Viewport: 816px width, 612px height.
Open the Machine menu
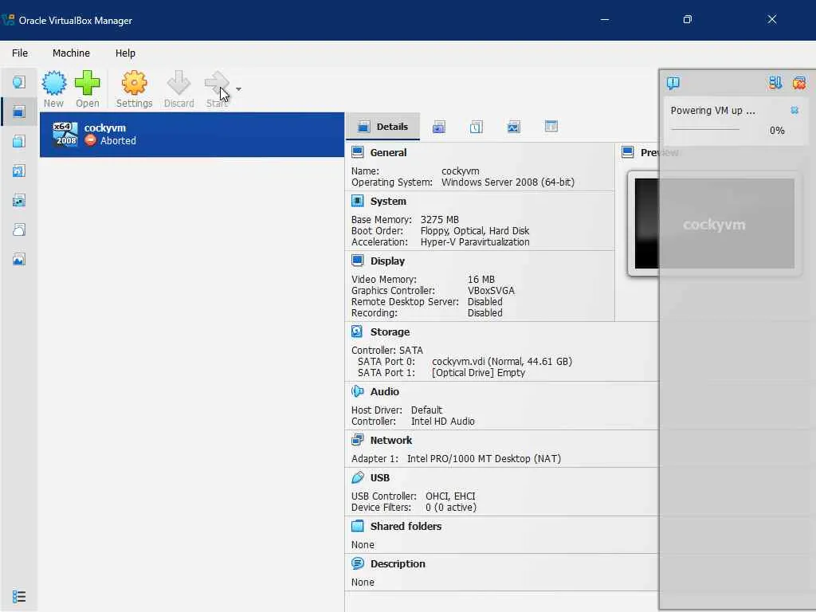click(x=71, y=53)
